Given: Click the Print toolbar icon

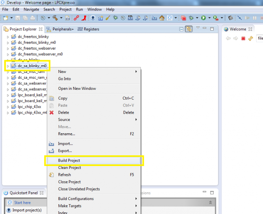Looking at the screenshot, I should coord(32,18).
